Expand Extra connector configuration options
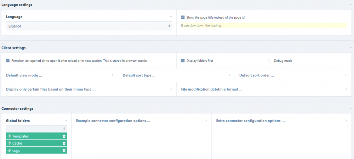 281,121
